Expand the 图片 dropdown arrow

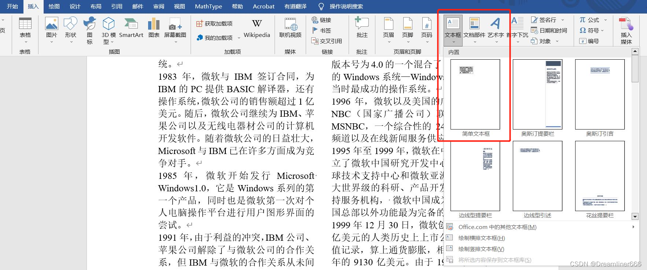tap(52, 42)
